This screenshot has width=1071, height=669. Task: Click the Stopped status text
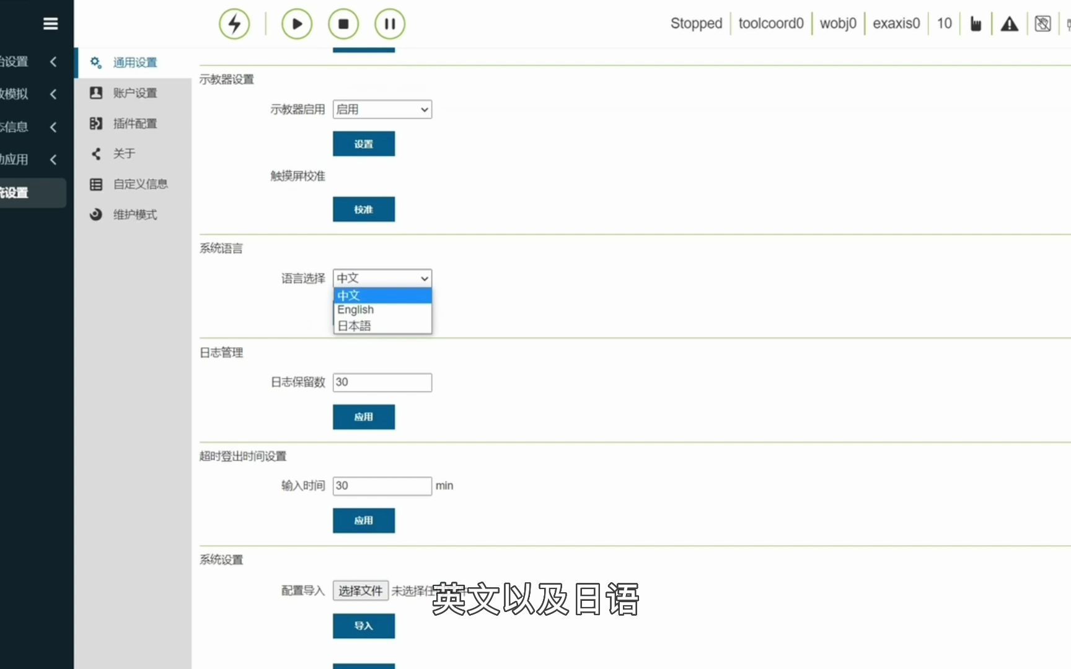[696, 24]
